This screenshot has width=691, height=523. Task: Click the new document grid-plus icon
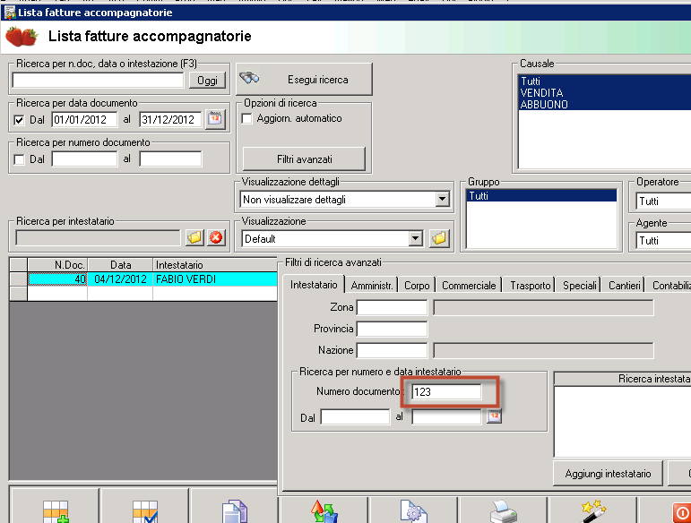[56, 511]
